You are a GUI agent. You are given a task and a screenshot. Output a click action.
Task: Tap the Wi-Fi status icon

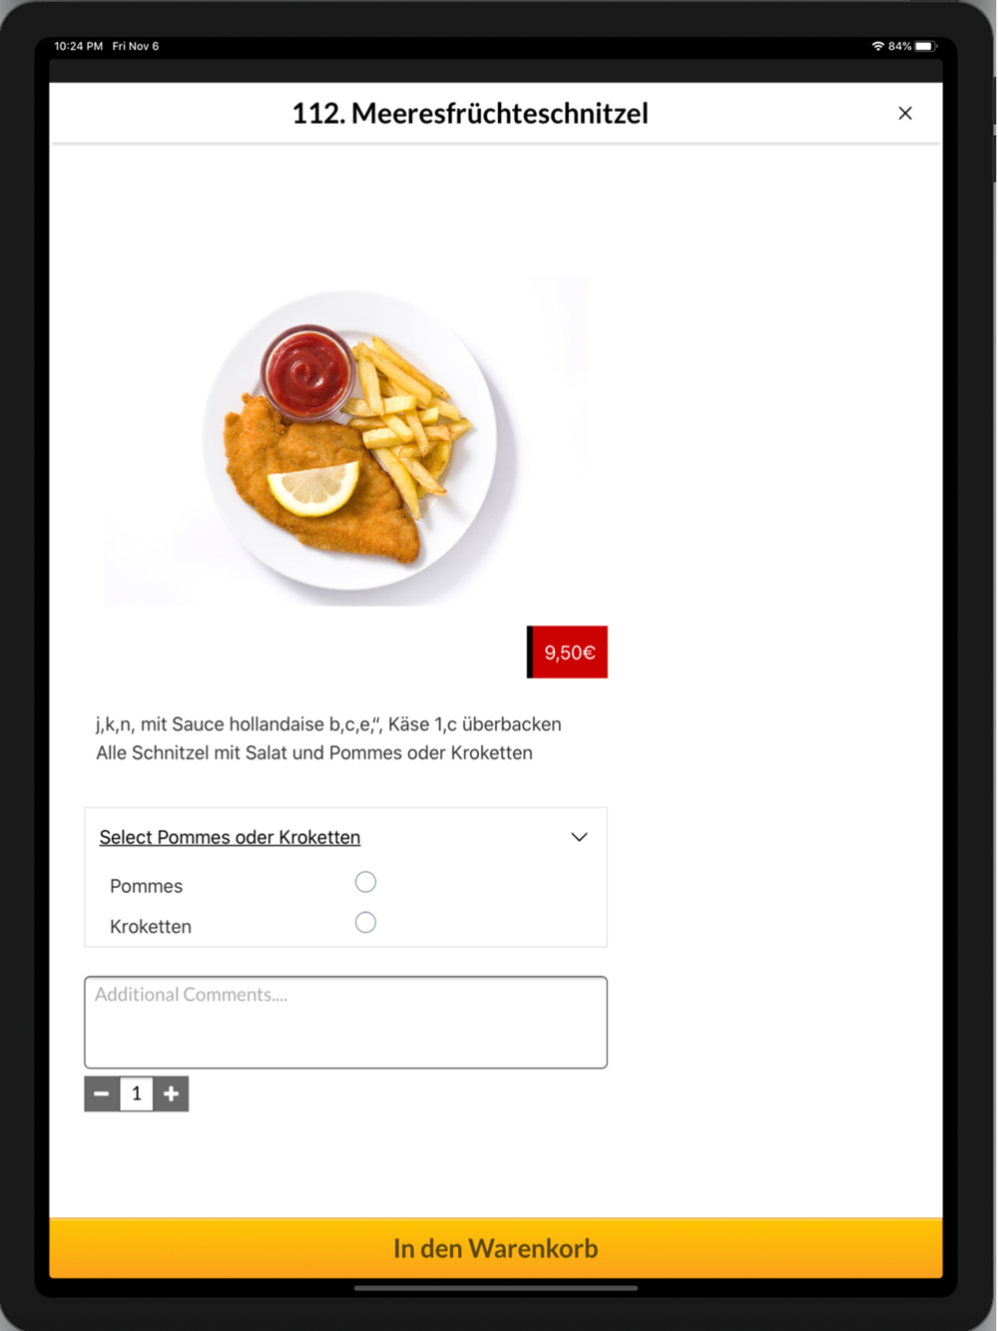point(877,46)
